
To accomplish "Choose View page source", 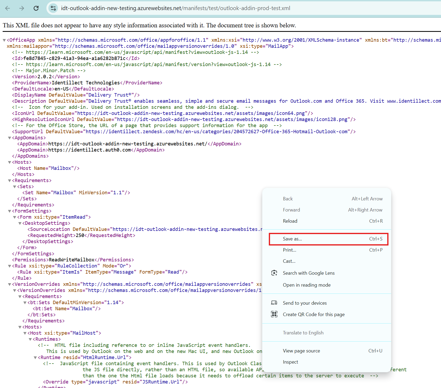I will (x=327, y=351).
